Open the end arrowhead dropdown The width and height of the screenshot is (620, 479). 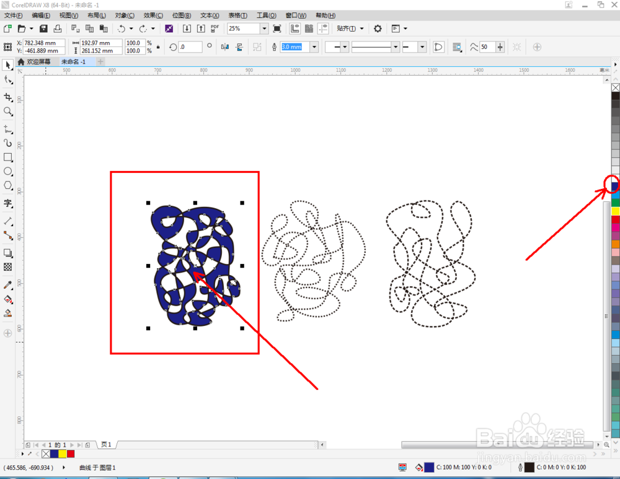pyautogui.click(x=422, y=47)
